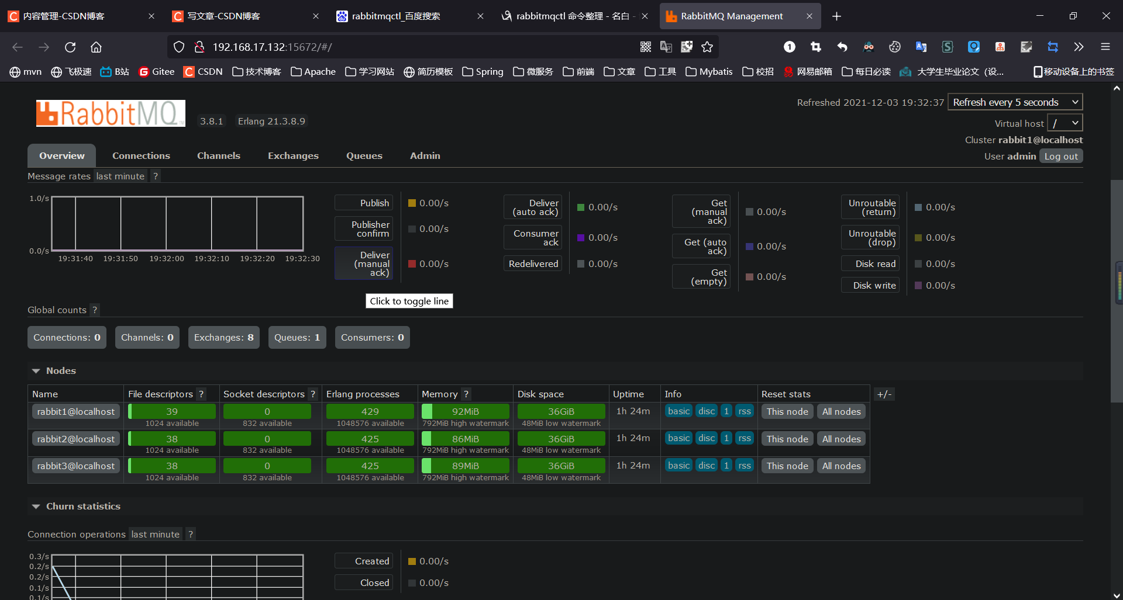The height and width of the screenshot is (600, 1123).
Task: Open help for Socket descriptors column
Action: point(313,394)
